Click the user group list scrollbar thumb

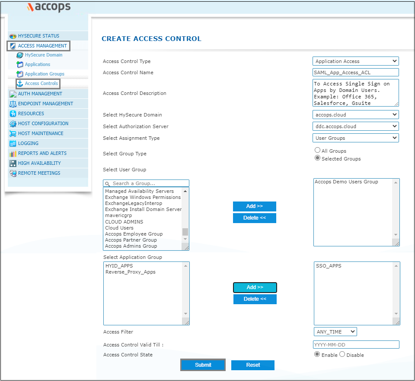coord(185,232)
